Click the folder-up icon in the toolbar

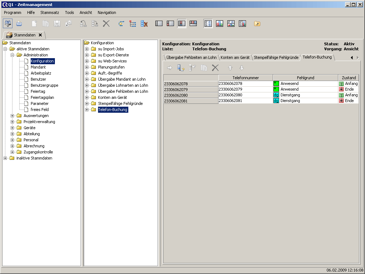[257, 24]
